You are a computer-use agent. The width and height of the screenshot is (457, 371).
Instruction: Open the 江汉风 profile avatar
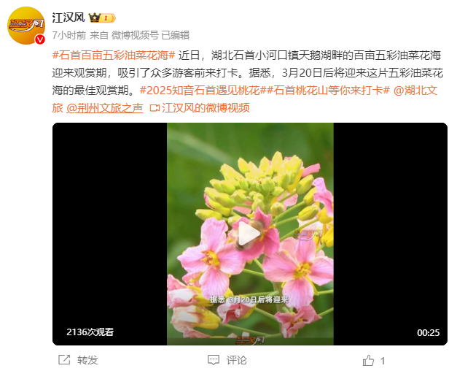[26, 26]
